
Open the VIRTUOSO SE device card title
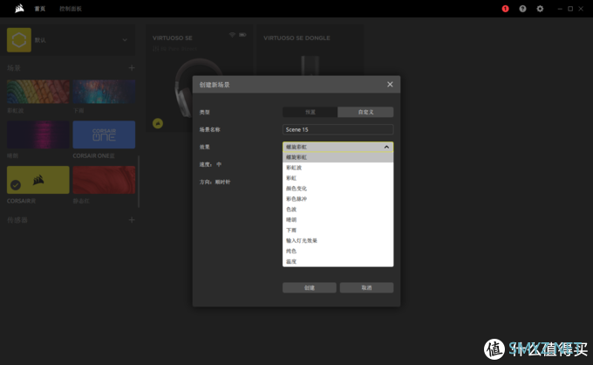[x=173, y=38]
